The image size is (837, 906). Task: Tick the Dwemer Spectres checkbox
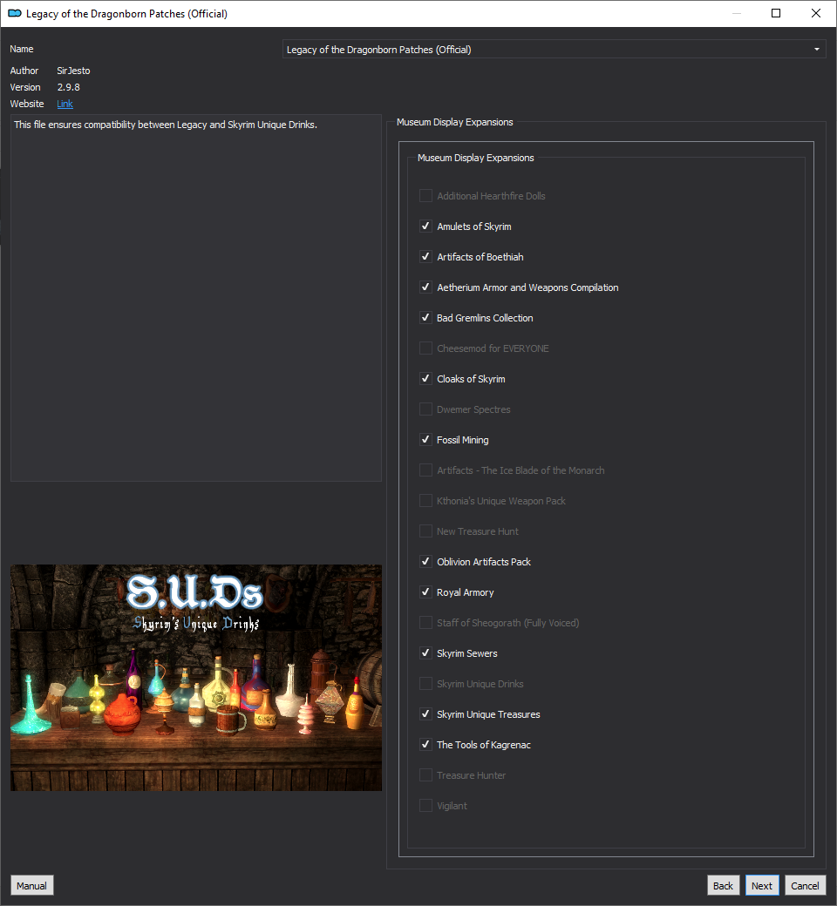tap(425, 409)
